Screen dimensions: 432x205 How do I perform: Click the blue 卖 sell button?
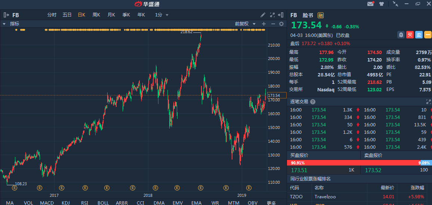(419, 35)
